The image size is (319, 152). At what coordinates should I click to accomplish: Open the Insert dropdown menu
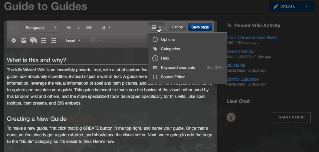pyautogui.click(x=73, y=40)
